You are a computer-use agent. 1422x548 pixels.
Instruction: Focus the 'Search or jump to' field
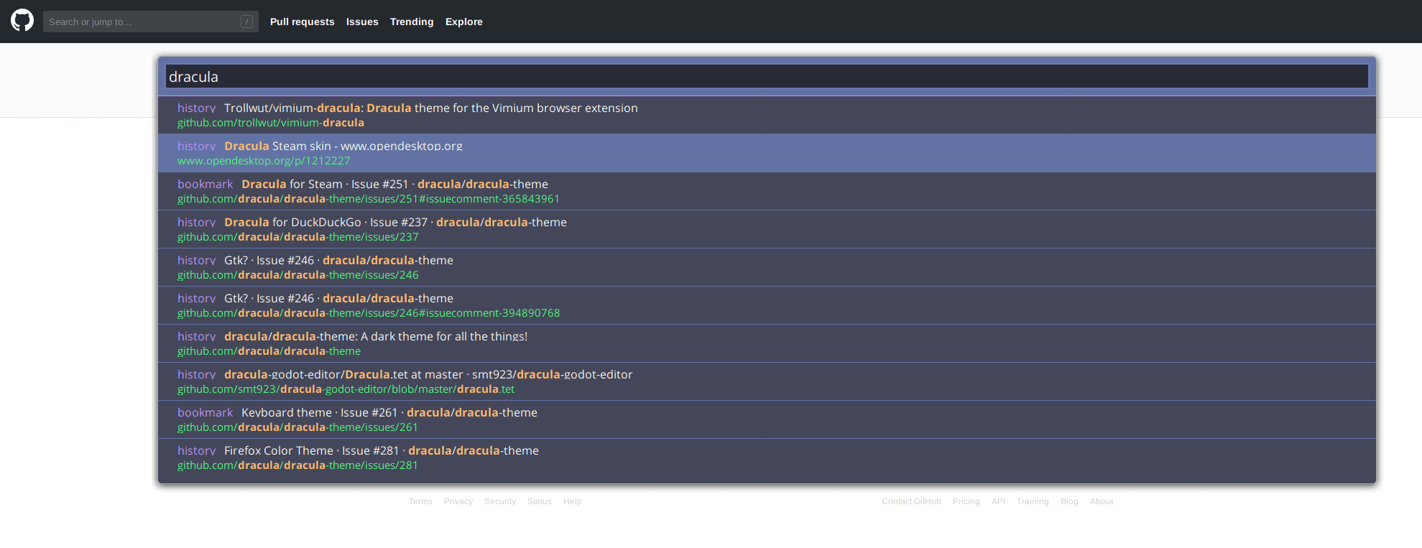pos(150,22)
